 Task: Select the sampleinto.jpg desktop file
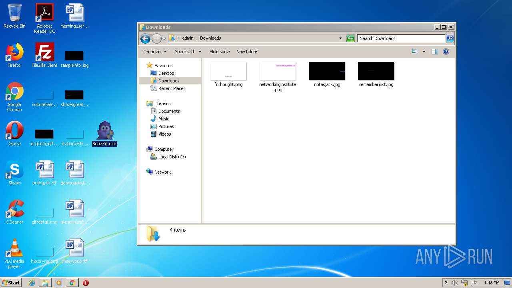tap(74, 58)
